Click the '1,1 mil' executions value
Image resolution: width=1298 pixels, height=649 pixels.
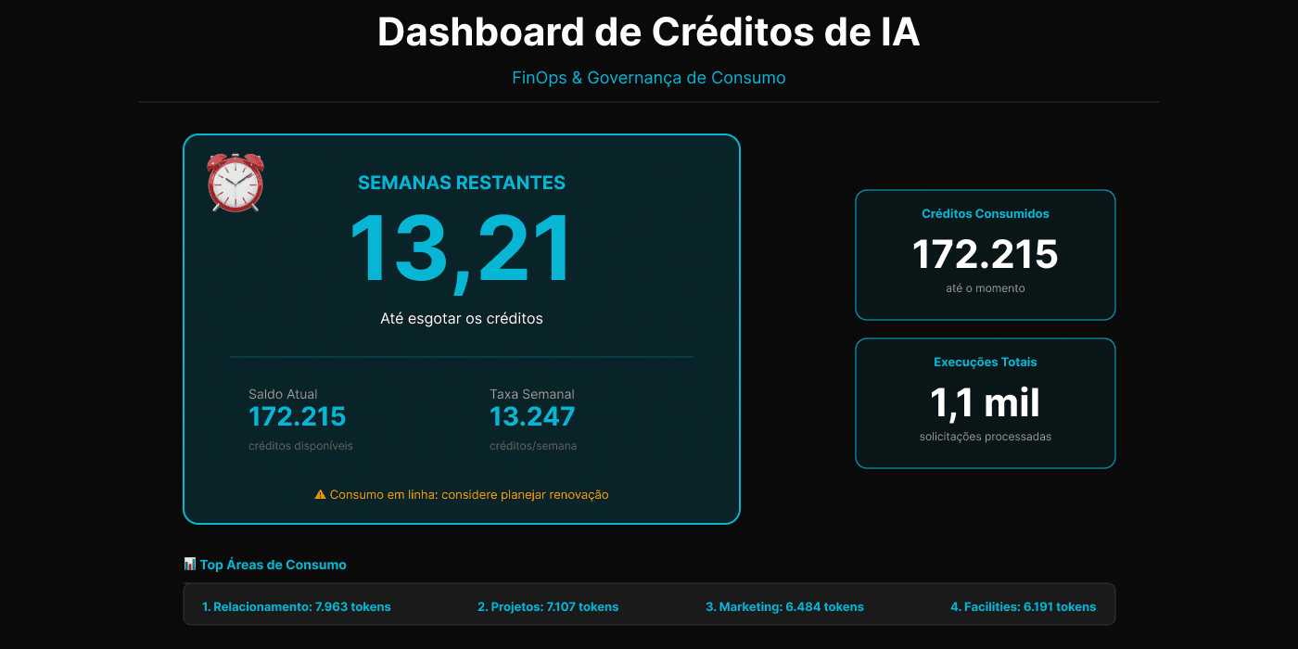[986, 403]
